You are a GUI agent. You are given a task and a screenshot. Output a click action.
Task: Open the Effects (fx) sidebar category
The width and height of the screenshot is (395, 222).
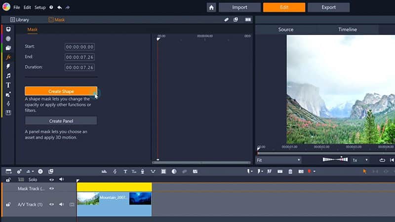click(x=8, y=57)
